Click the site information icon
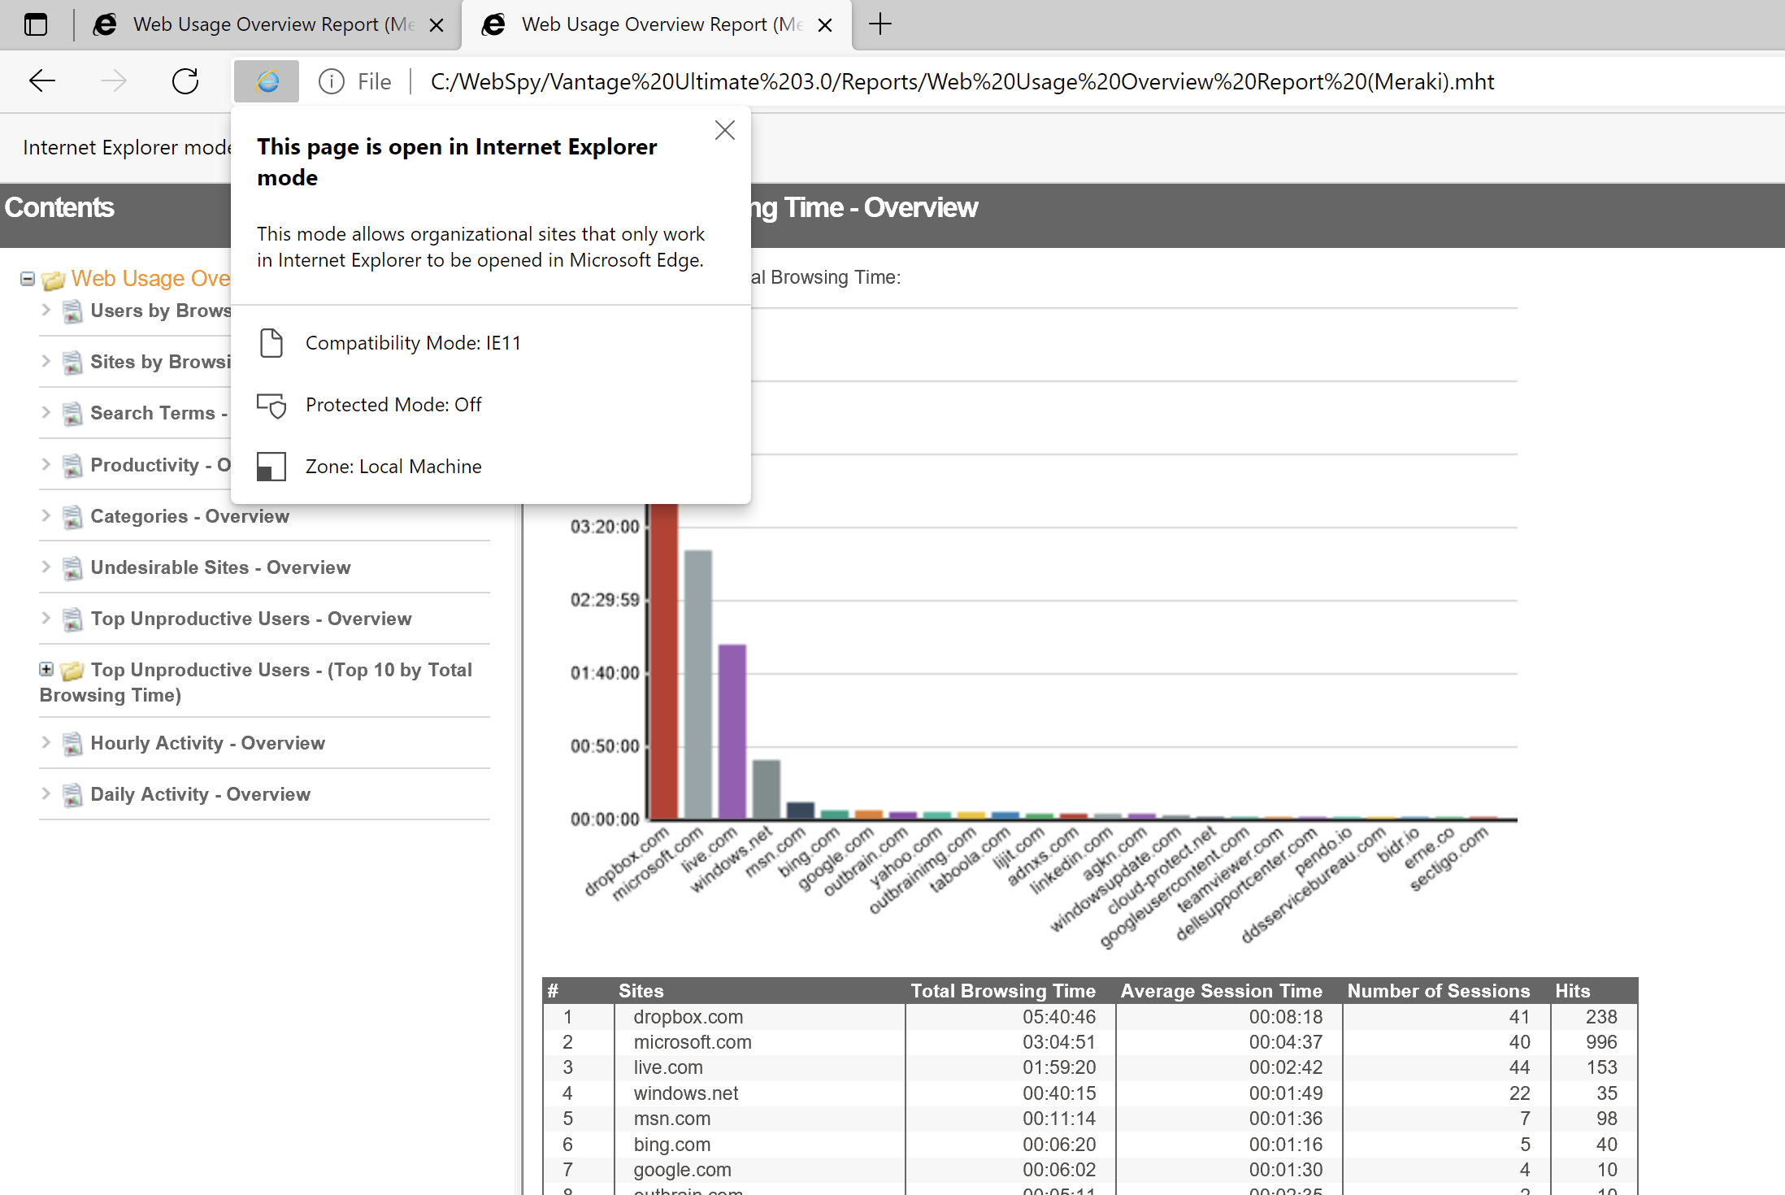Image resolution: width=1785 pixels, height=1195 pixels. (332, 81)
